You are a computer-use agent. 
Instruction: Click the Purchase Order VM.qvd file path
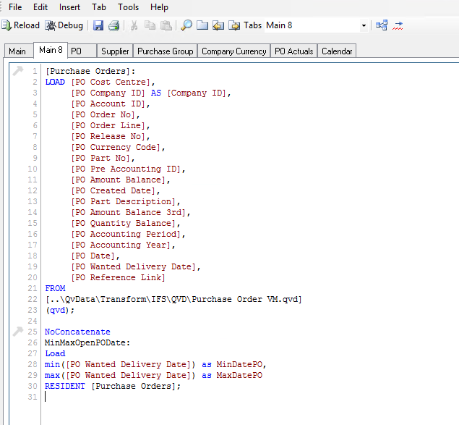[x=173, y=299]
